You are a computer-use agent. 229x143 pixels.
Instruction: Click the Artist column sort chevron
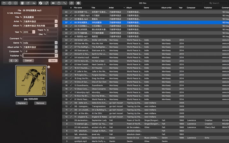(x=124, y=8)
